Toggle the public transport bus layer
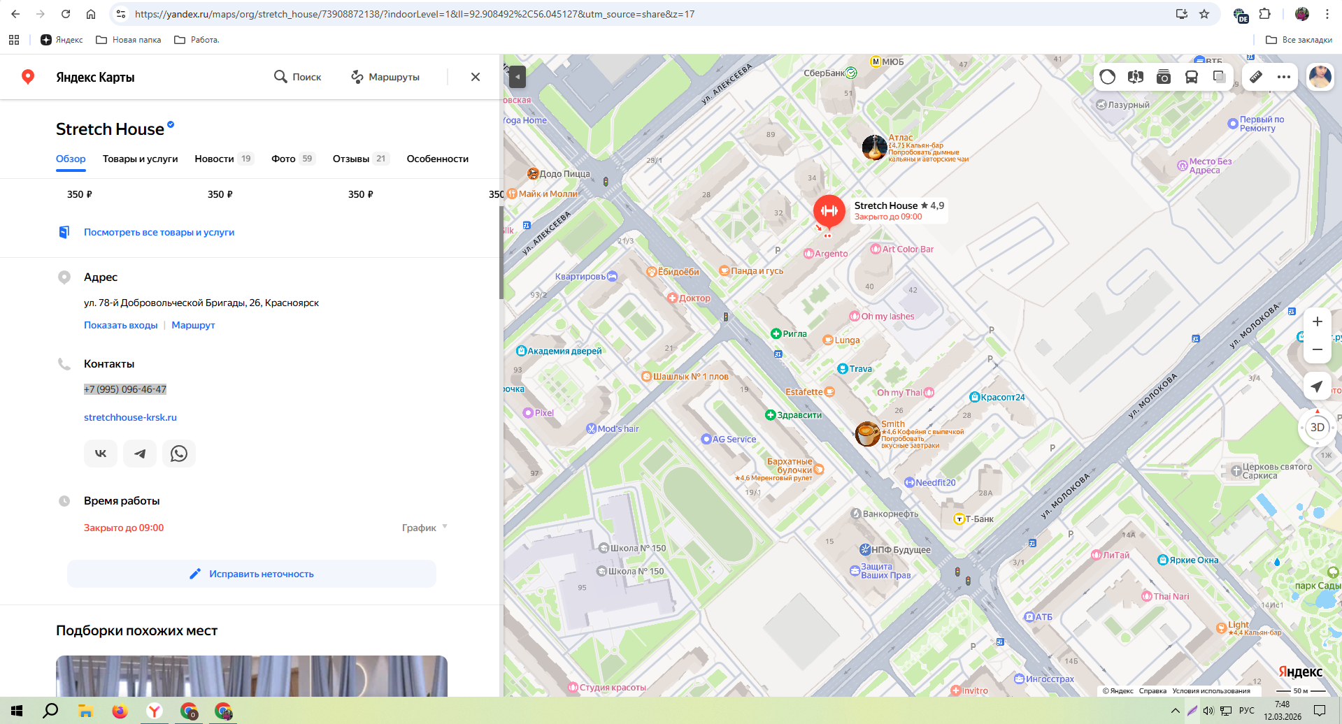This screenshot has width=1342, height=724. point(1192,77)
